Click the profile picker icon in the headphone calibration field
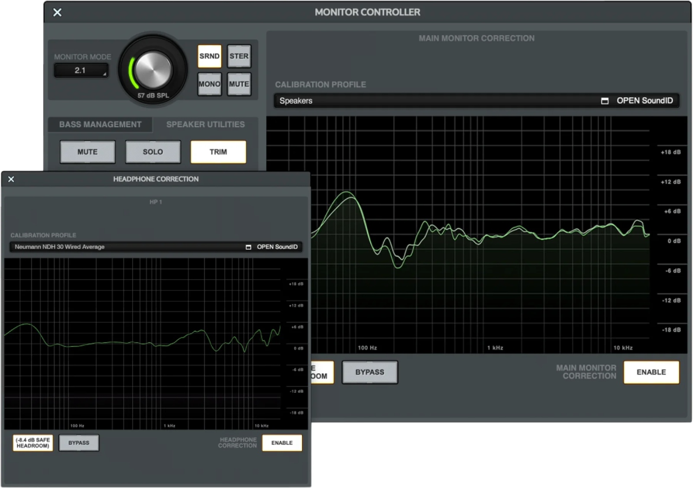This screenshot has width=693, height=488. coord(248,247)
